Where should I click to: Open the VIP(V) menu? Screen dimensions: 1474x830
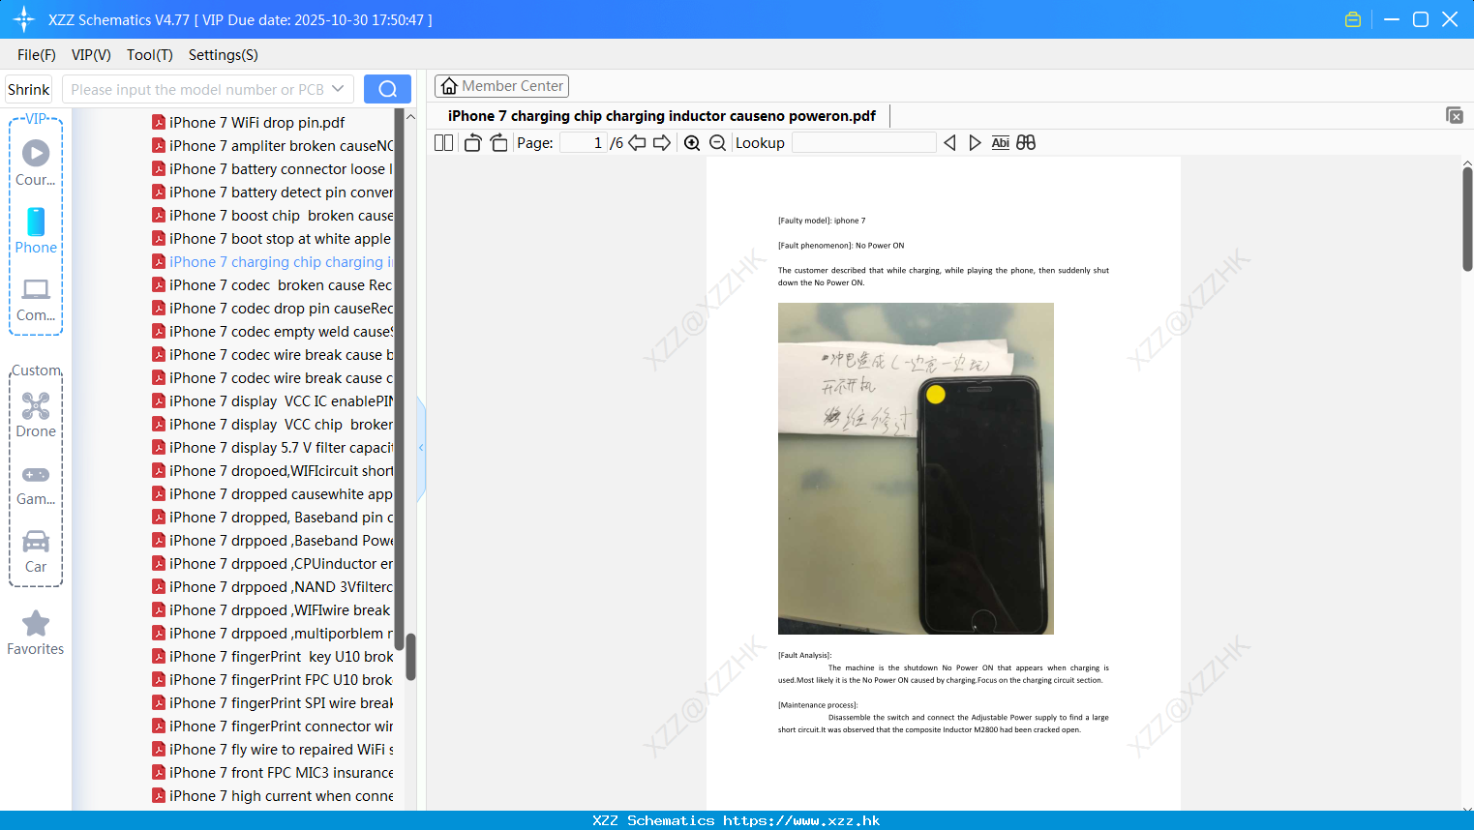(x=91, y=55)
